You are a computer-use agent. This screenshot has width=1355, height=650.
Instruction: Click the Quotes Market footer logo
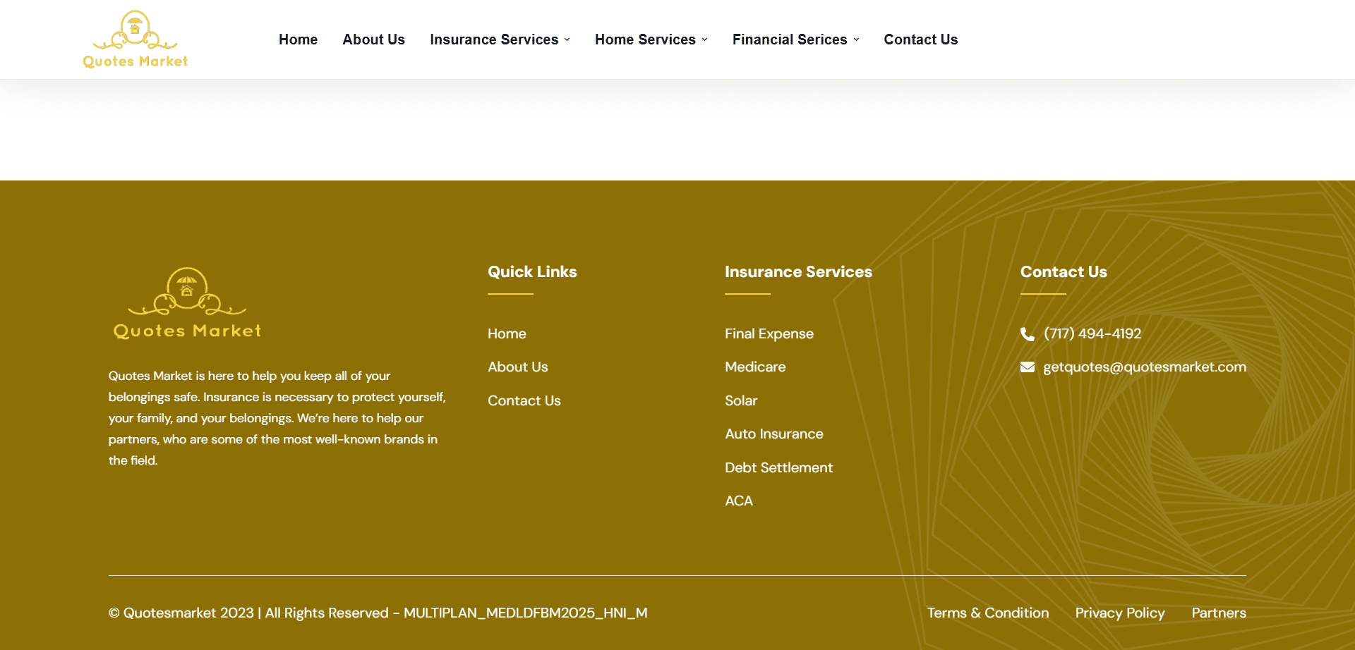click(x=187, y=303)
